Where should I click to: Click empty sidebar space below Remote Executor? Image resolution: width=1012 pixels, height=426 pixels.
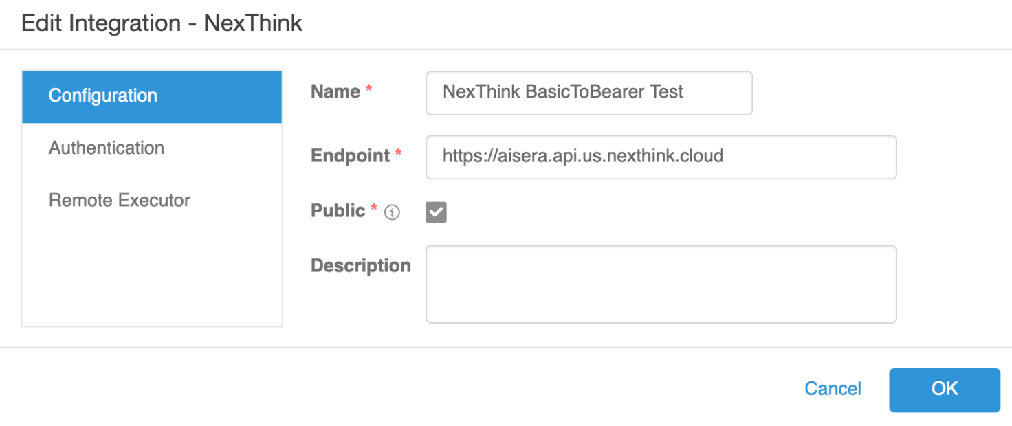(x=151, y=275)
